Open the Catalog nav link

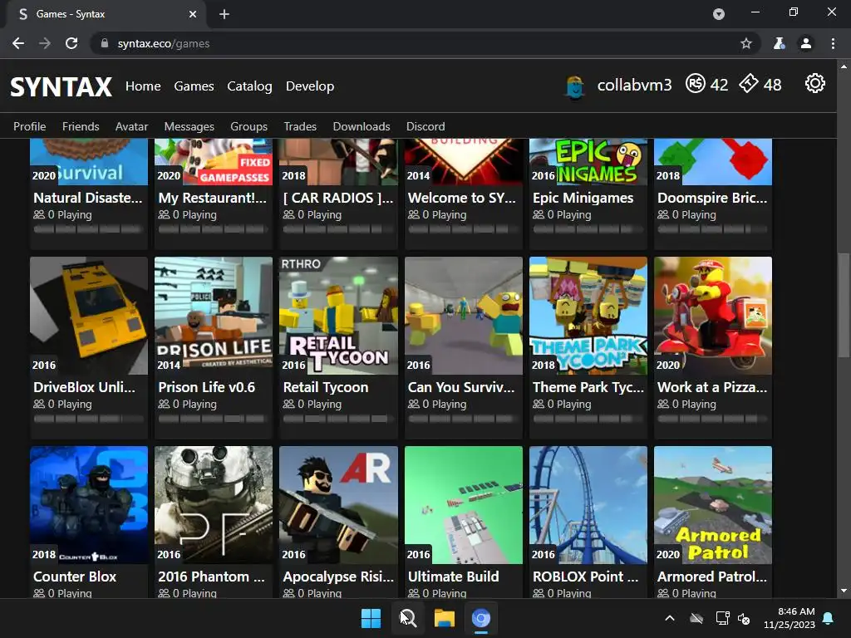point(249,86)
